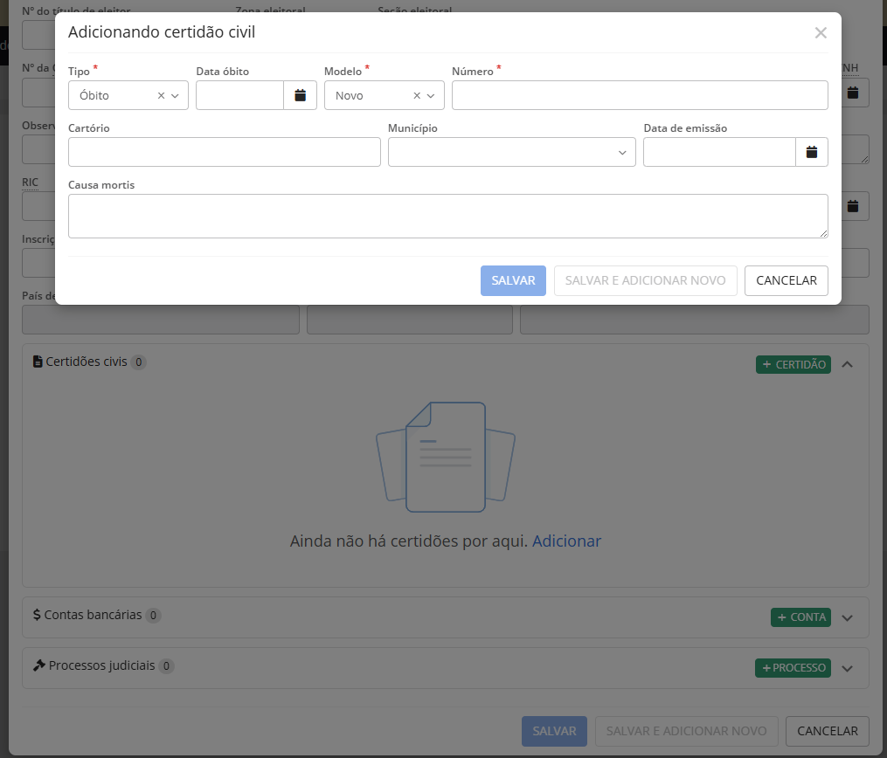Expand the Contas bancárias section
Viewport: 887px width, 758px height.
coord(846,617)
